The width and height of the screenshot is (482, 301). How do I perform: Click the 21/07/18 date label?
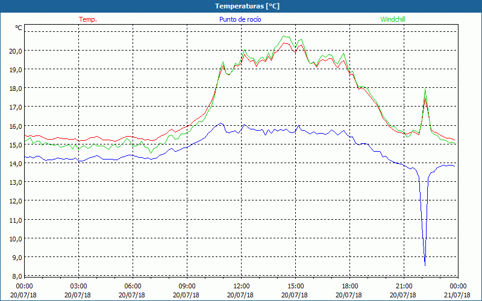point(458,295)
